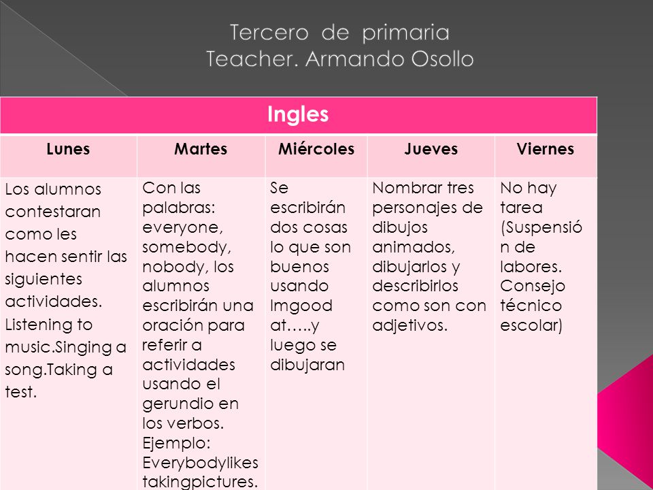Select the 'Consejo técnico escolar' text

533,306
